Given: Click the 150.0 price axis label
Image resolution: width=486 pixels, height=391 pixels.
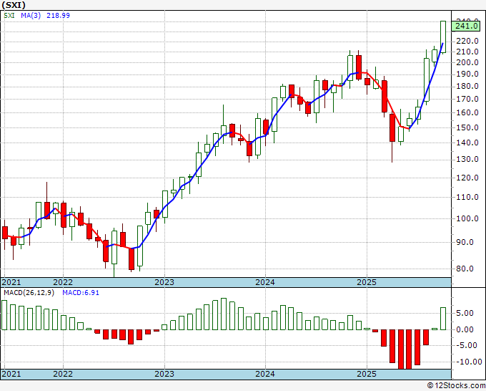Looking at the screenshot, I should pos(467,127).
